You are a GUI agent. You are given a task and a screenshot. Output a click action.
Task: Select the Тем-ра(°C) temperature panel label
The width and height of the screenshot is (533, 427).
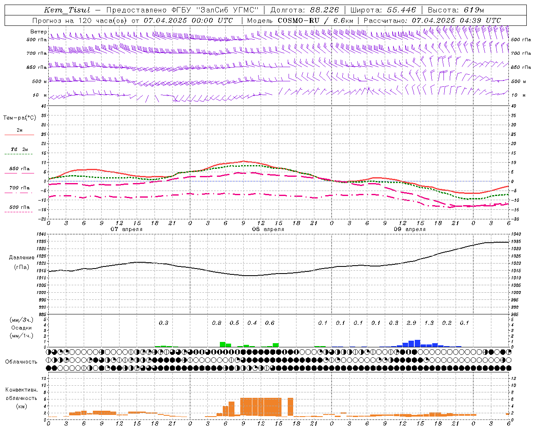20,118
